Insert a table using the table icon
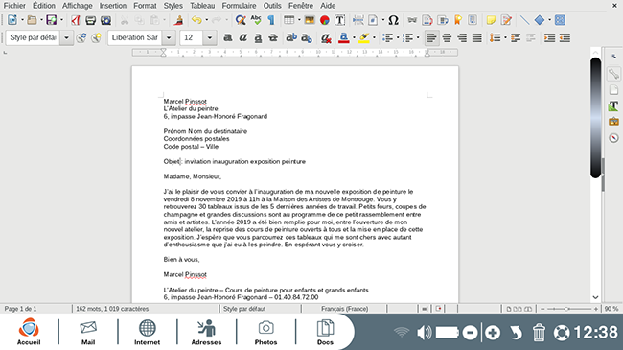Screen dimensions: 623x350 (x=288, y=20)
